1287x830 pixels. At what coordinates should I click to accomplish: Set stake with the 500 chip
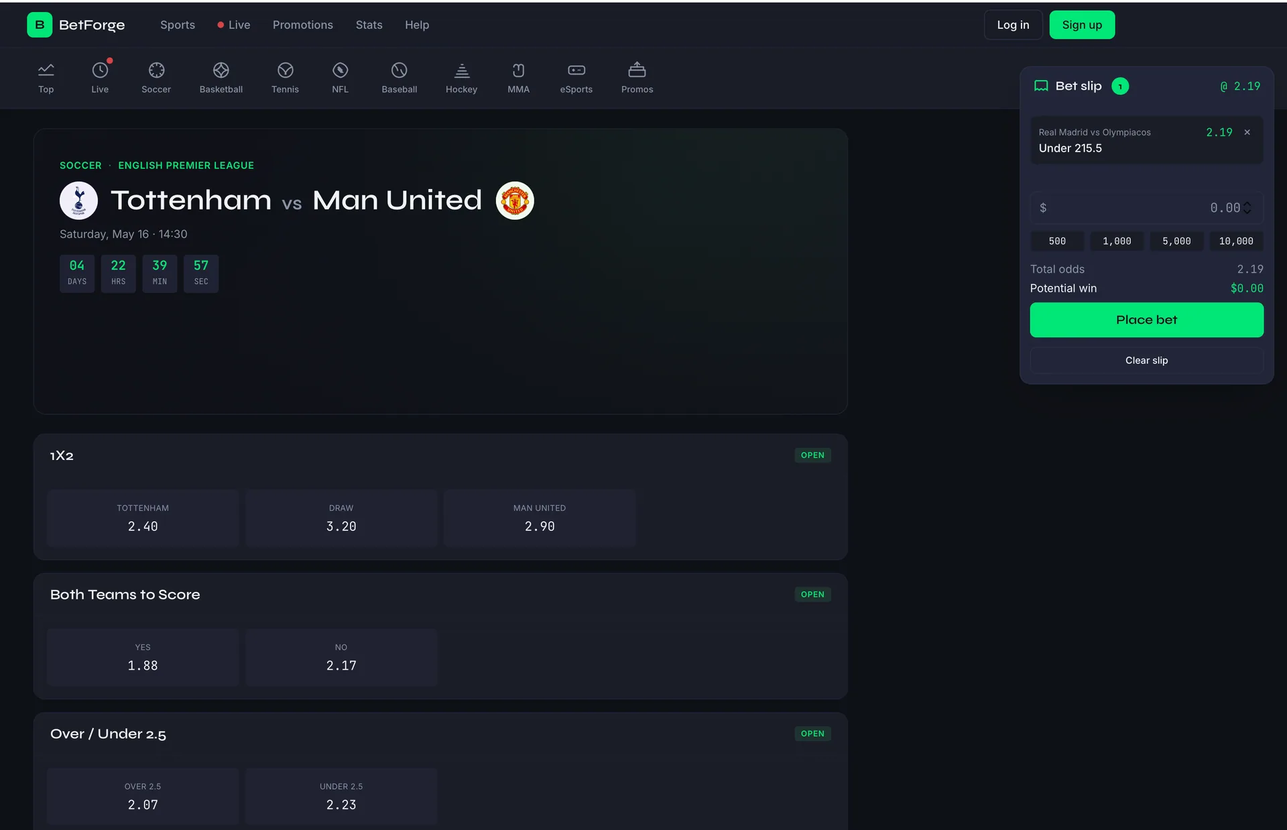pyautogui.click(x=1057, y=241)
